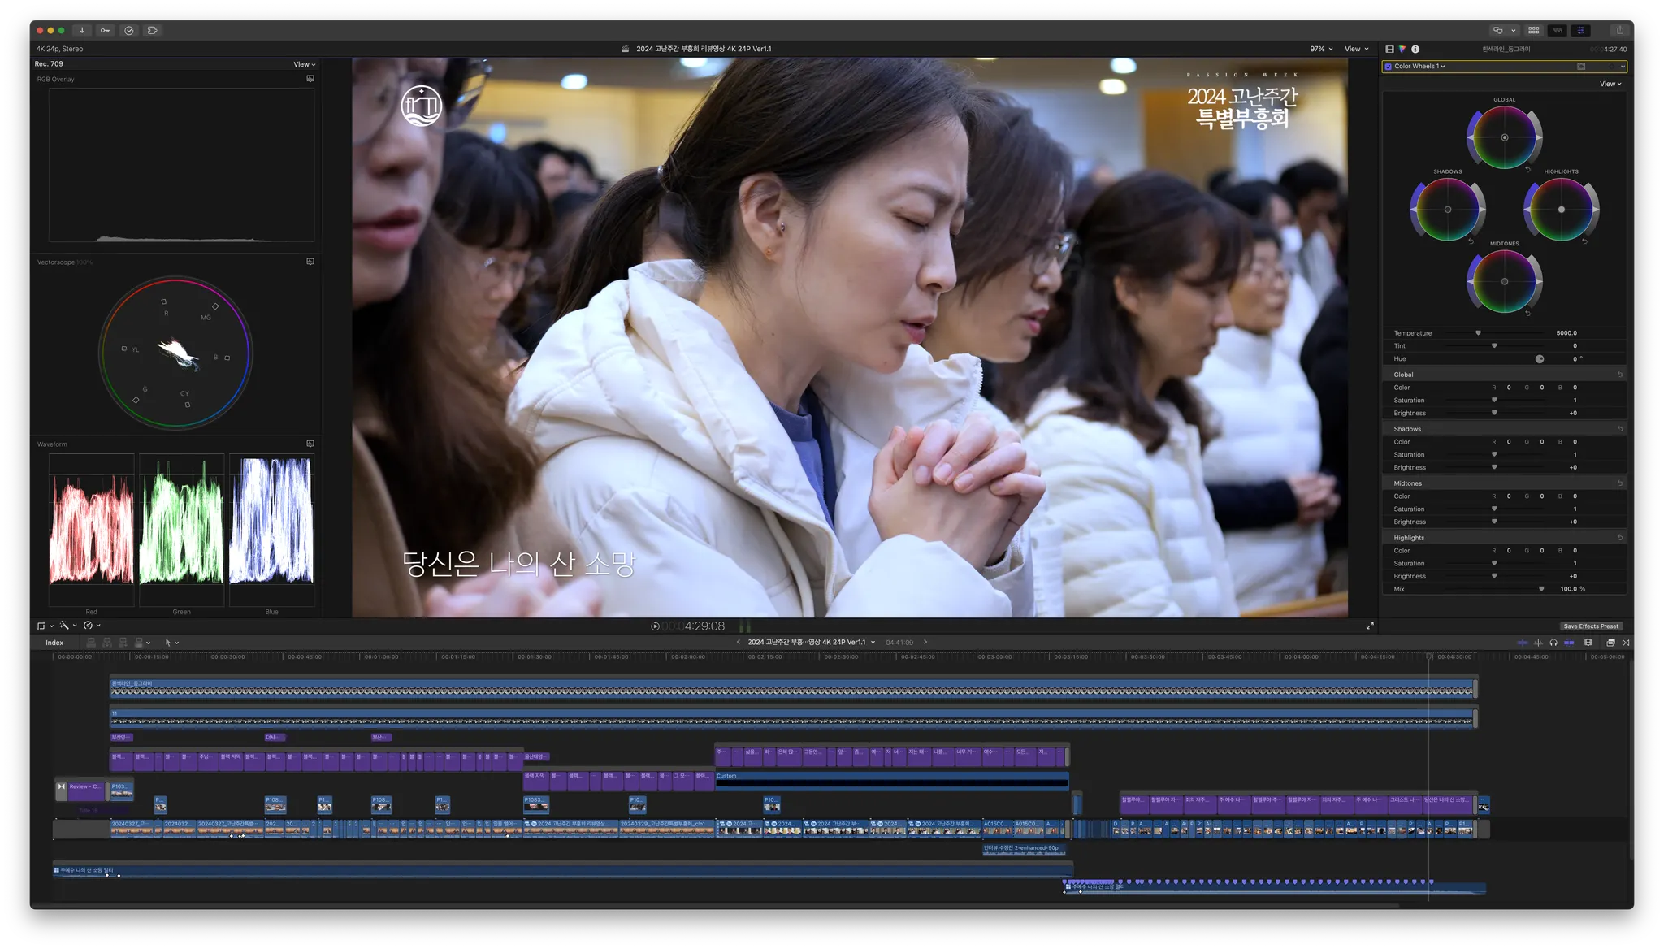The image size is (1664, 949).
Task: Click the Temperature slider handle
Action: point(1478,333)
